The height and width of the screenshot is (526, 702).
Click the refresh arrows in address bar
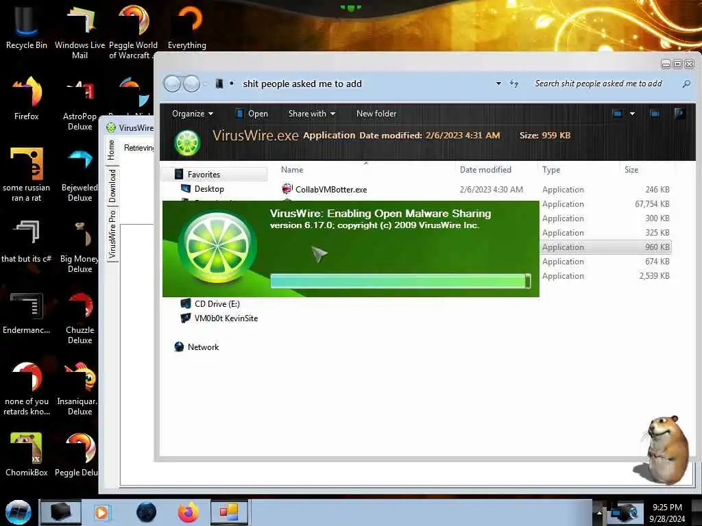(x=514, y=84)
